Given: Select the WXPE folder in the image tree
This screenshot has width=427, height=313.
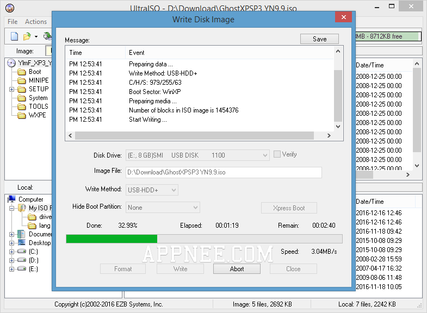Looking at the screenshot, I should 38,115.
